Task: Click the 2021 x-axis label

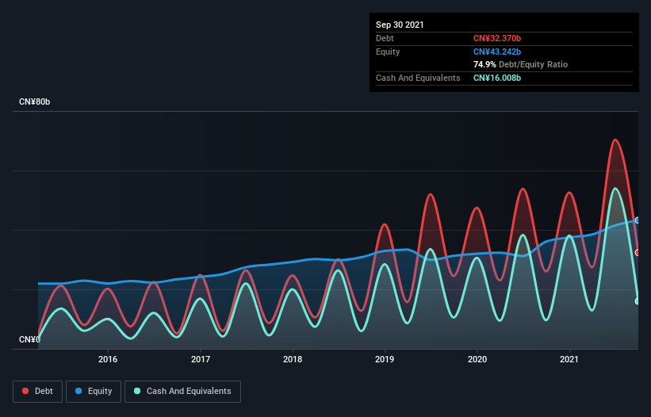Action: coord(569,359)
